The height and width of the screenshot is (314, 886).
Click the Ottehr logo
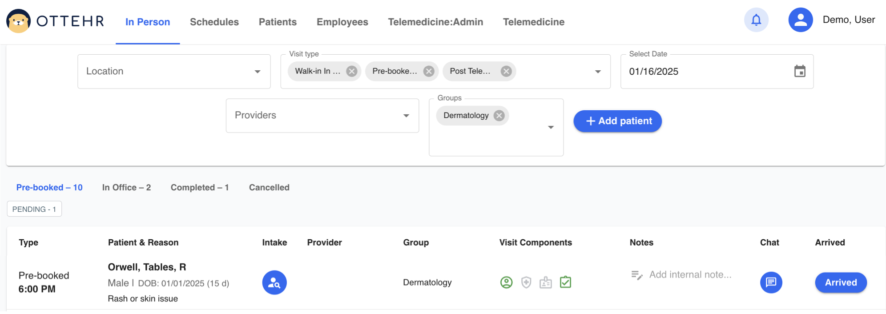tap(55, 21)
